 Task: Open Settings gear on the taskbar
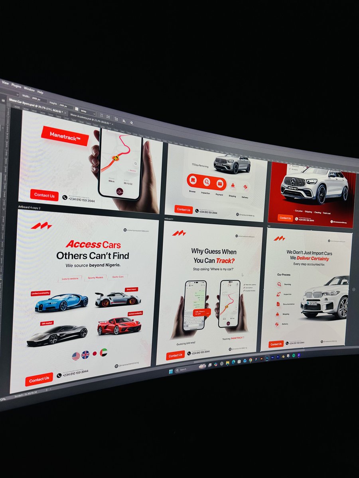coord(222,363)
